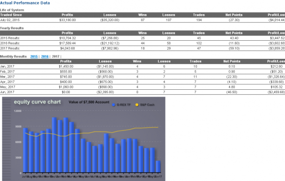The width and height of the screenshot is (285, 181).
Task: Click the yellow S&P Cash legend dot
Action: (x=137, y=104)
